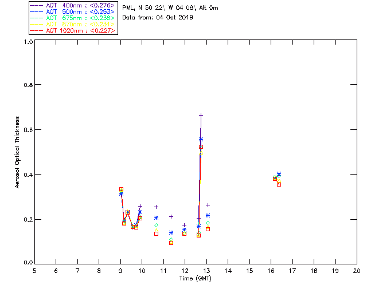Image resolution: width=367 pixels, height=293 pixels.
Task: Click the y-axis tick label 0.6
Action: pos(28,130)
